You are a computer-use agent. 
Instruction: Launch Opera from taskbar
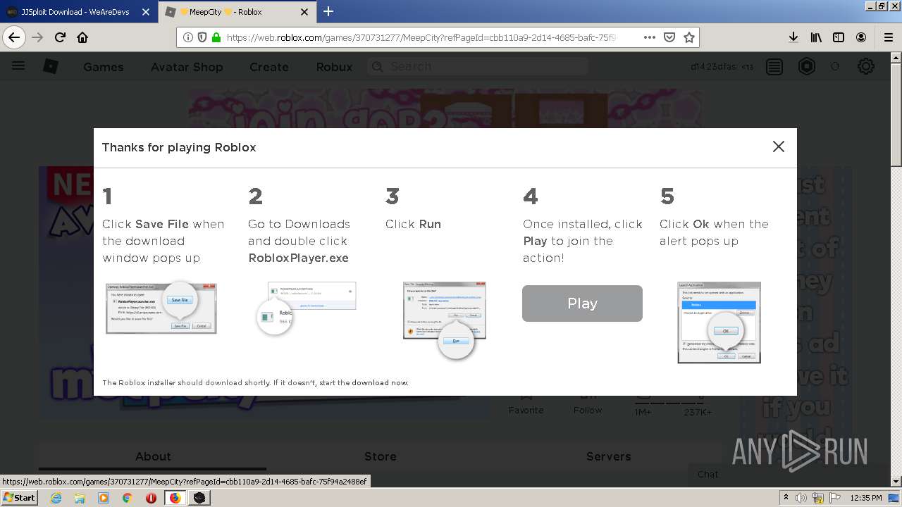(151, 498)
